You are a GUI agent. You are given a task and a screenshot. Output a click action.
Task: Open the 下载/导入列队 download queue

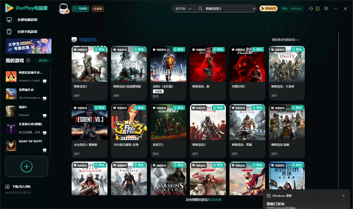coord(18,187)
